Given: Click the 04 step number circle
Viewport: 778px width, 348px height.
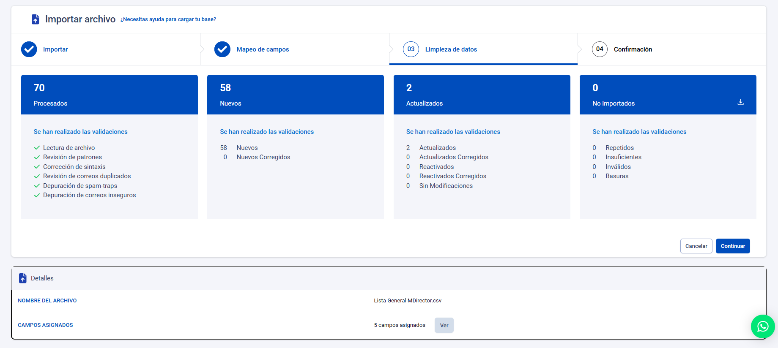Looking at the screenshot, I should point(600,49).
